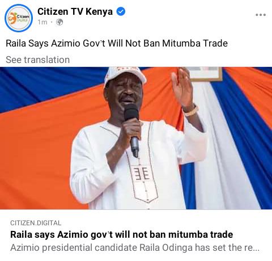Viewport: 272px width, 261px height.
Task: Click the globe public audience icon
Action: click(x=59, y=22)
